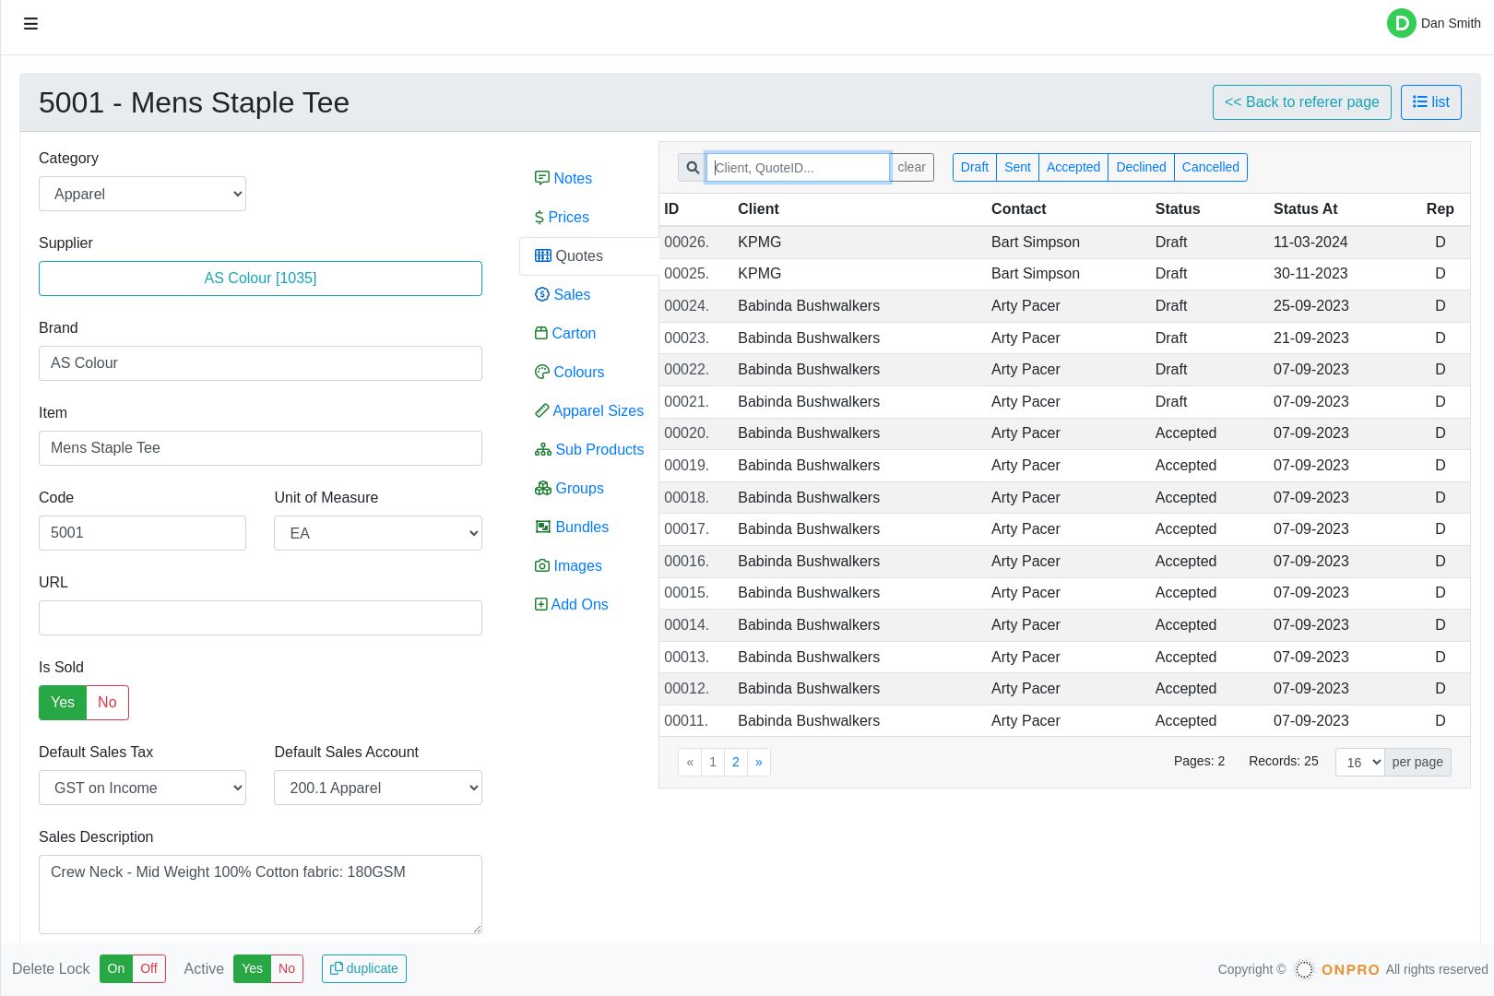Viewport: 1494px width, 996px height.
Task: Open quote 00026. for KPMG
Action: (1064, 243)
